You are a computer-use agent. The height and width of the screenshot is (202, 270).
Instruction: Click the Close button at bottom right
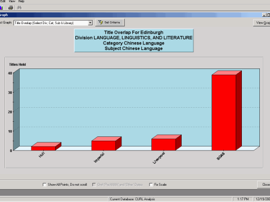coord(264,185)
